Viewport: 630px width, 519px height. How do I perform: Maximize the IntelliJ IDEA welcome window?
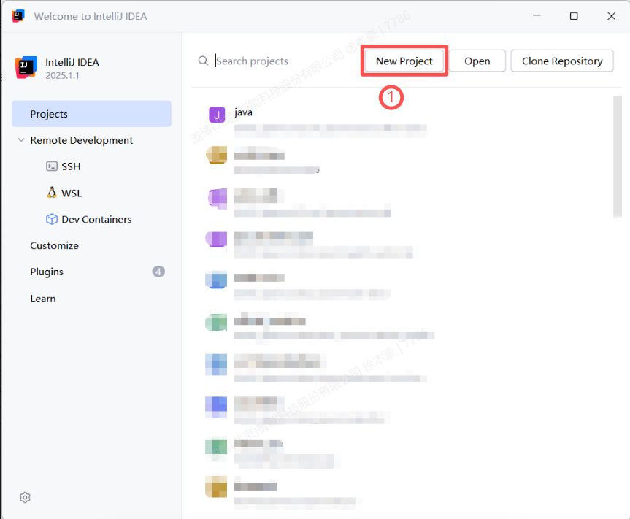pyautogui.click(x=574, y=16)
